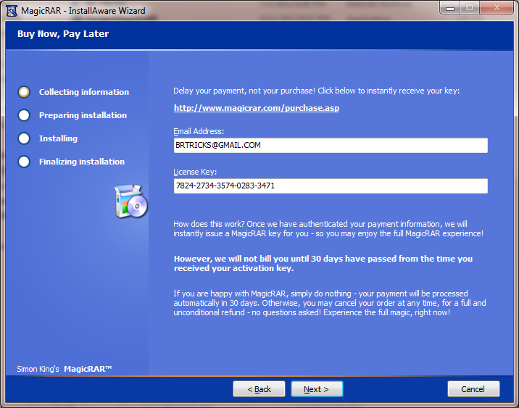Viewport: 519px width, 408px height.
Task: Click the Installing step indicator circle
Action: (x=24, y=138)
